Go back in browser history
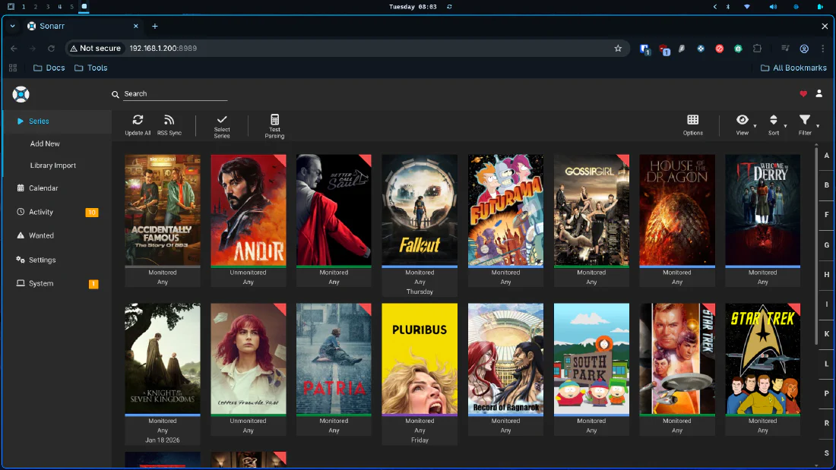This screenshot has height=470, width=836. [14, 49]
